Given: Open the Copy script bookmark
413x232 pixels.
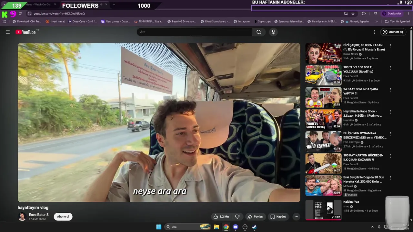Looking at the screenshot, I should pos(262,22).
